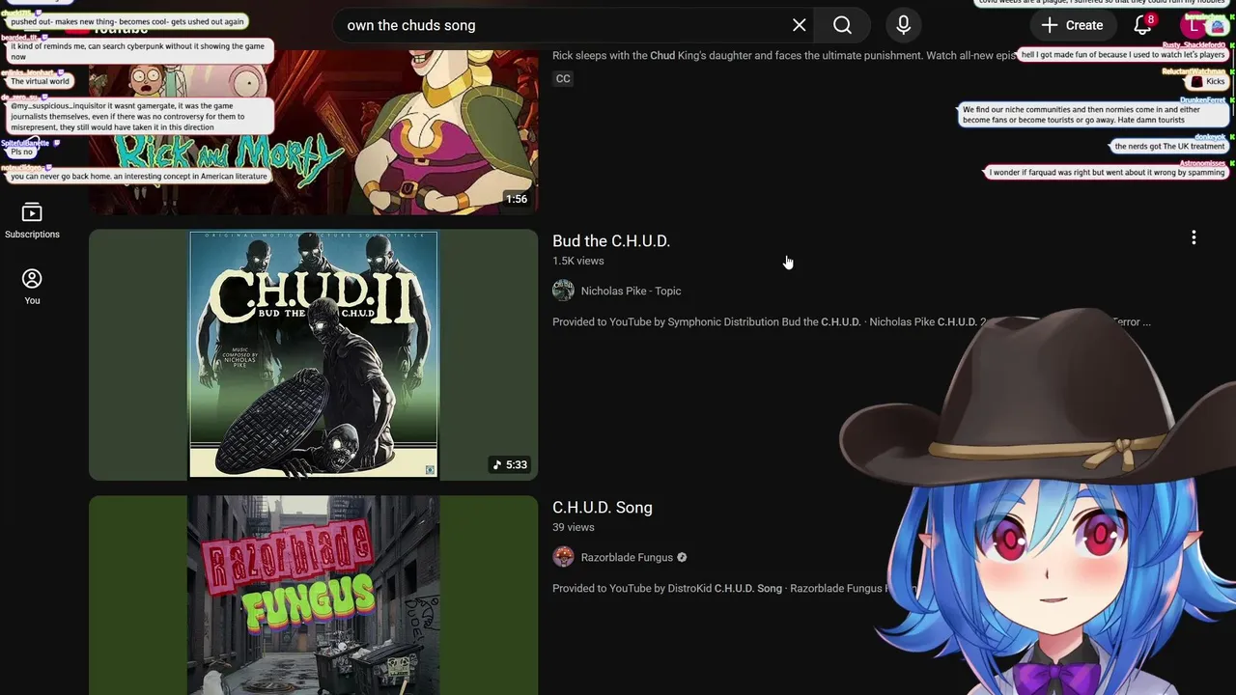This screenshot has height=695, width=1236.
Task: Click the magnifying glass search button
Action: [842, 25]
